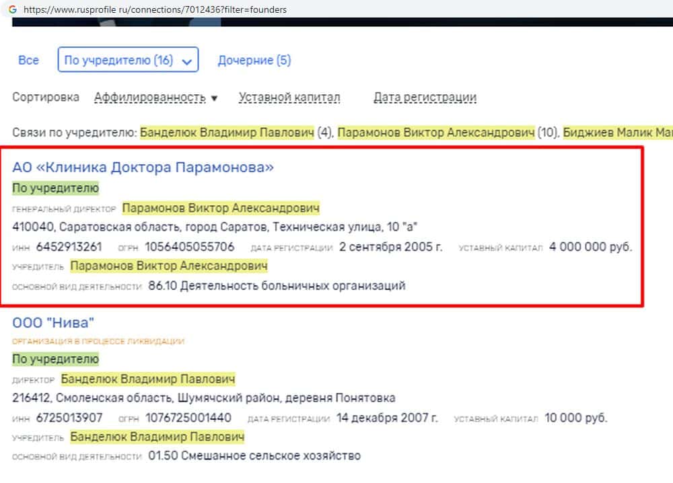Sort by "Дата регистрации"

point(425,98)
